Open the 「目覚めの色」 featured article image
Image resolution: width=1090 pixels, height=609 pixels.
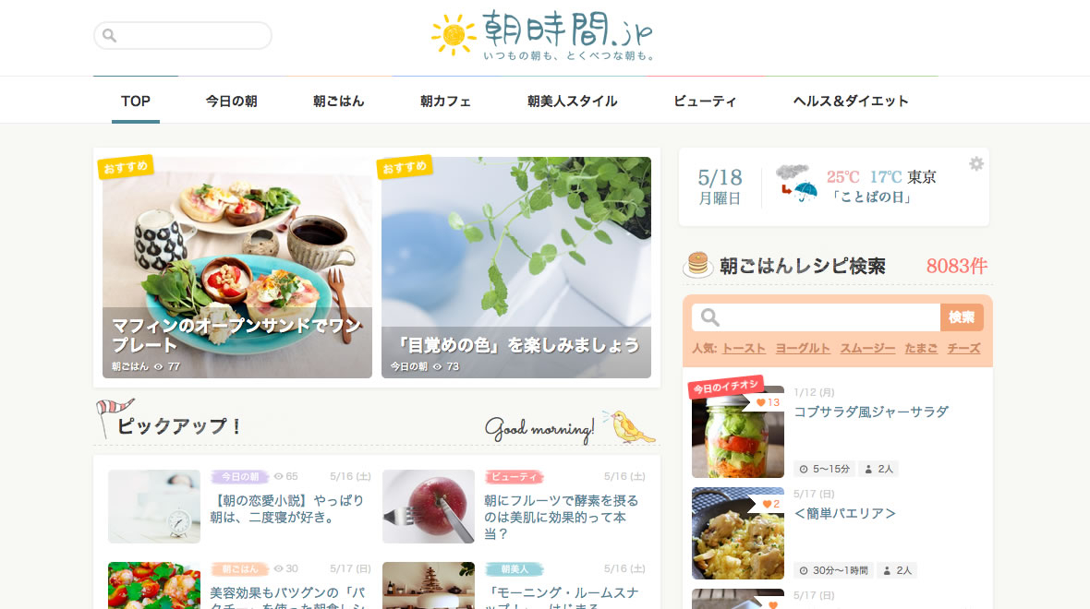[516, 268]
